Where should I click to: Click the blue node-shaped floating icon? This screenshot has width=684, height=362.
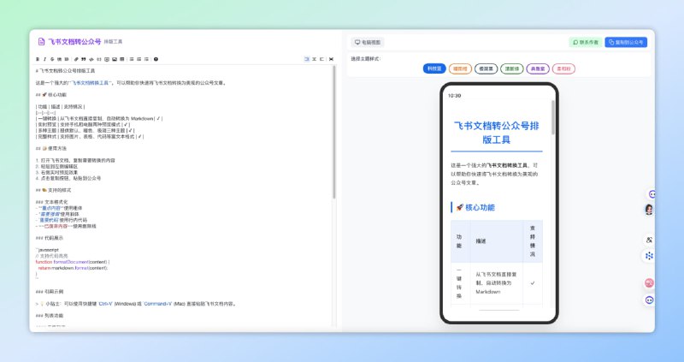(x=649, y=255)
